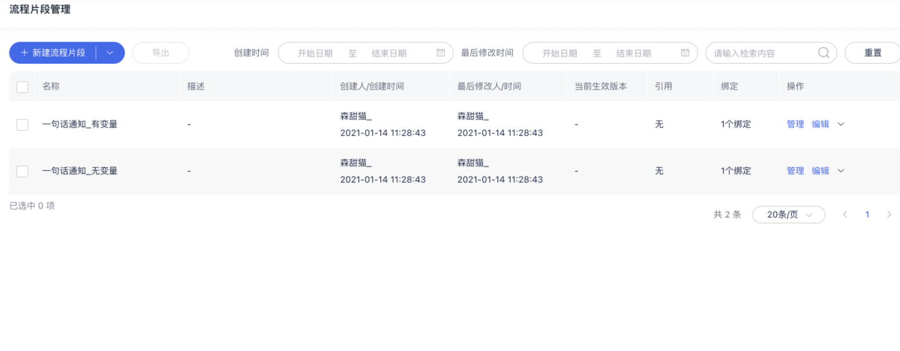
Task: Click the search magnifier icon
Action: tap(823, 53)
